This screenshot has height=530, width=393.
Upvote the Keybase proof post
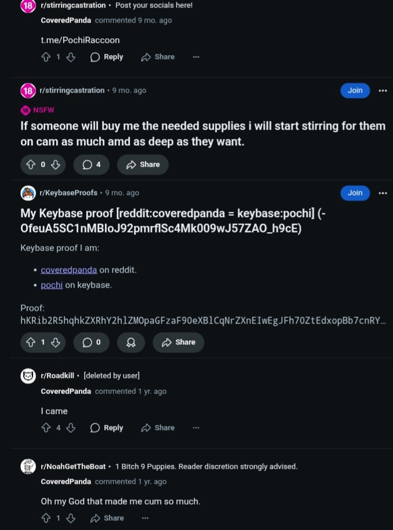click(x=31, y=342)
